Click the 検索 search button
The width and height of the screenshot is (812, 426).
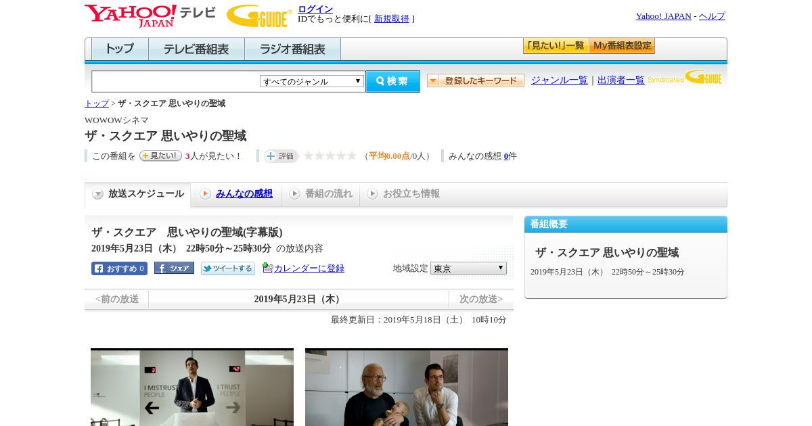392,81
